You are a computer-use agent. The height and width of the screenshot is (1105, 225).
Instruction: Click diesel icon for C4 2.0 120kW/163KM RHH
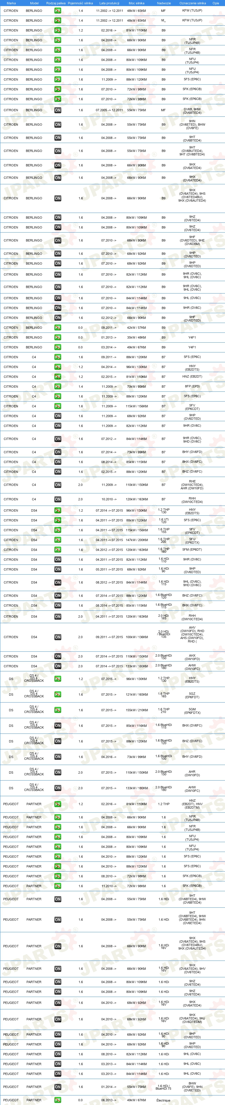pyautogui.click(x=58, y=499)
